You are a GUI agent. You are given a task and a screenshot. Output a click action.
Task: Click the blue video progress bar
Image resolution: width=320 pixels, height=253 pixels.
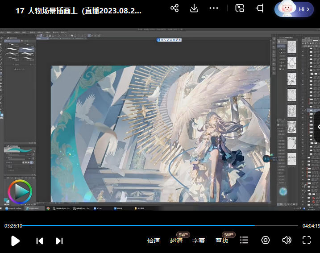click(134, 225)
